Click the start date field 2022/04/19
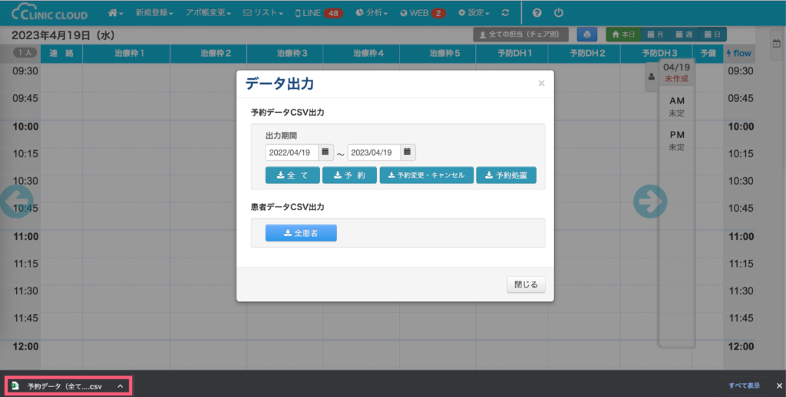 tap(292, 152)
